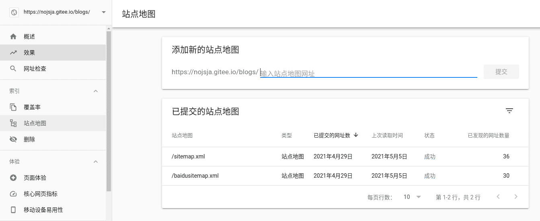The width and height of the screenshot is (540, 221).
Task: Open the 每页行数 rows dropdown
Action: click(412, 197)
